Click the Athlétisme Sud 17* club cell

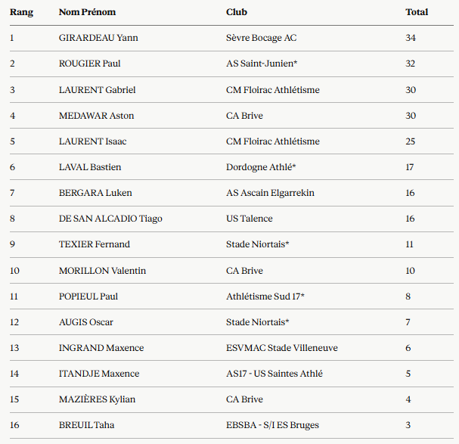tap(265, 296)
